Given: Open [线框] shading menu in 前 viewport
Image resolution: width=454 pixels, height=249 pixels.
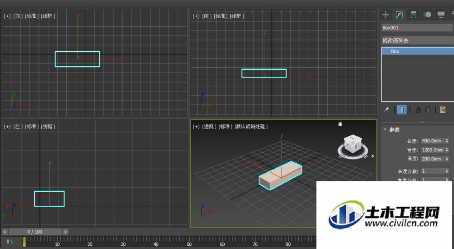Looking at the screenshot, I should tap(237, 16).
